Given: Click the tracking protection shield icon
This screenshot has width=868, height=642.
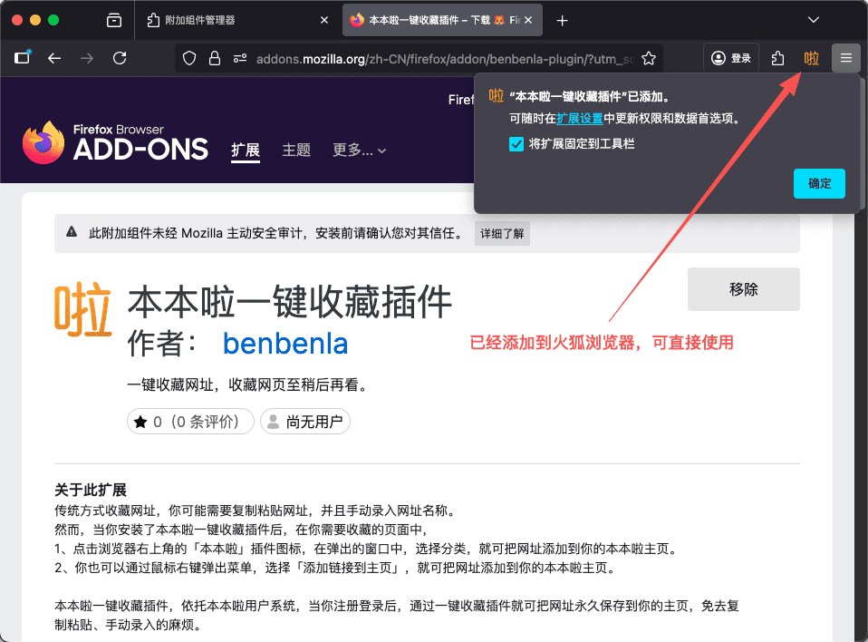Looking at the screenshot, I should tap(189, 58).
